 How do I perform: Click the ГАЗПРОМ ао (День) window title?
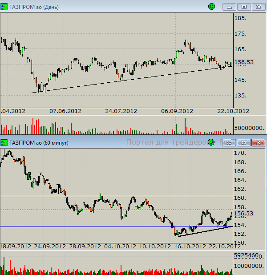pos(34,7)
